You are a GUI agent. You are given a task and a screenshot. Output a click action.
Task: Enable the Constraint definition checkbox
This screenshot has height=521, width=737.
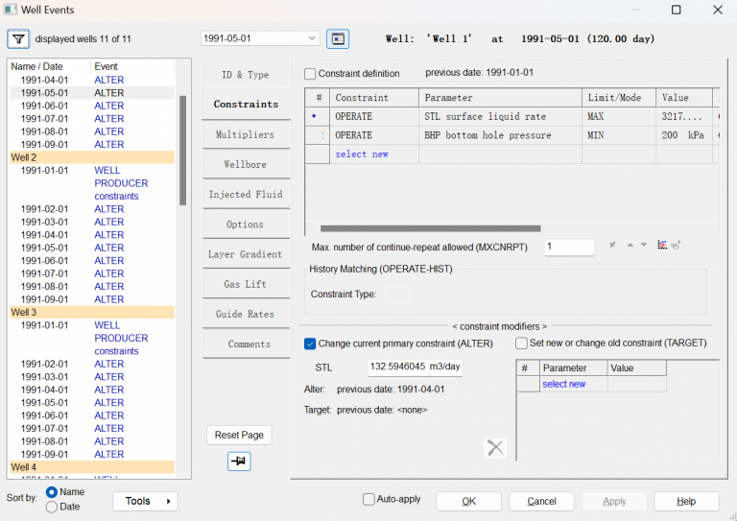tap(310, 74)
